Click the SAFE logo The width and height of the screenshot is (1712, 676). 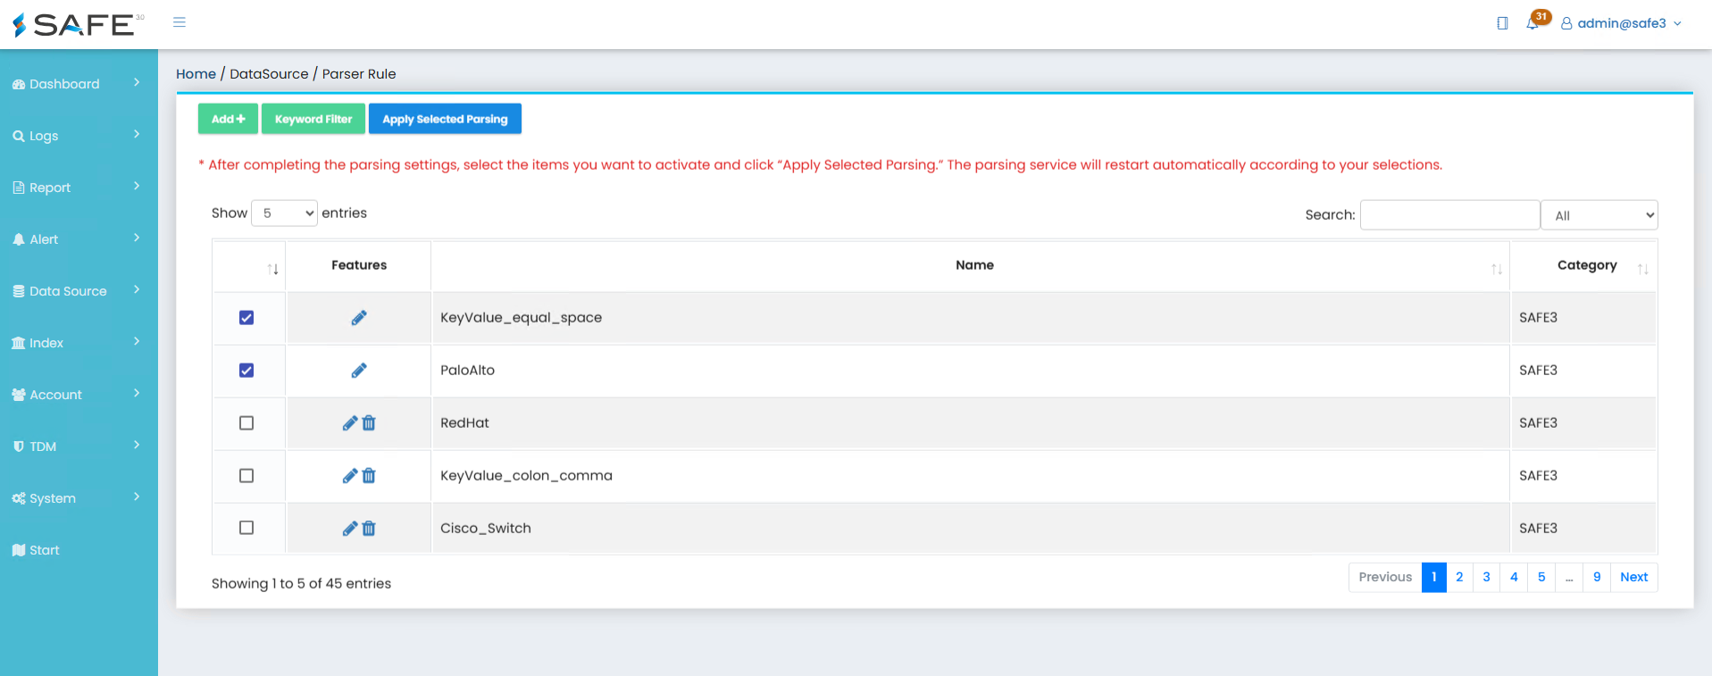(x=78, y=24)
